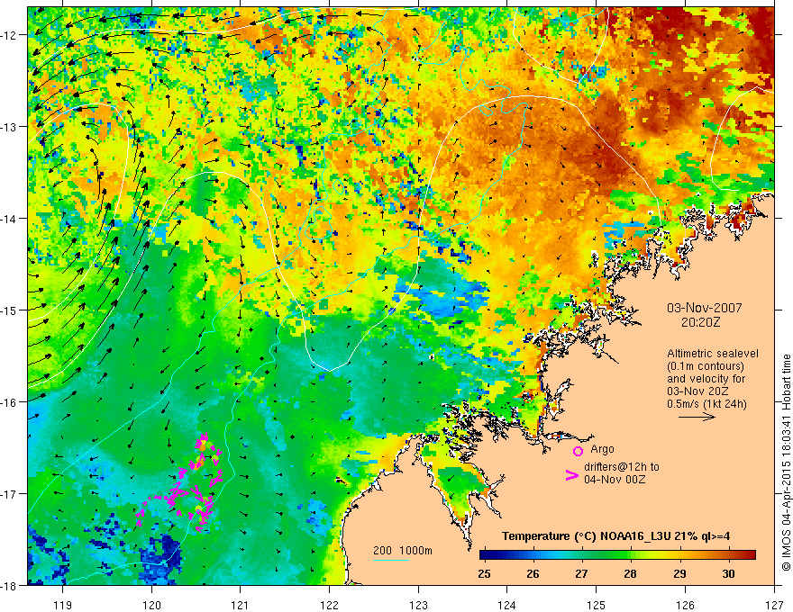Click the latitude axis label '-15'
Screen dimensions: 793x612
click(9, 310)
